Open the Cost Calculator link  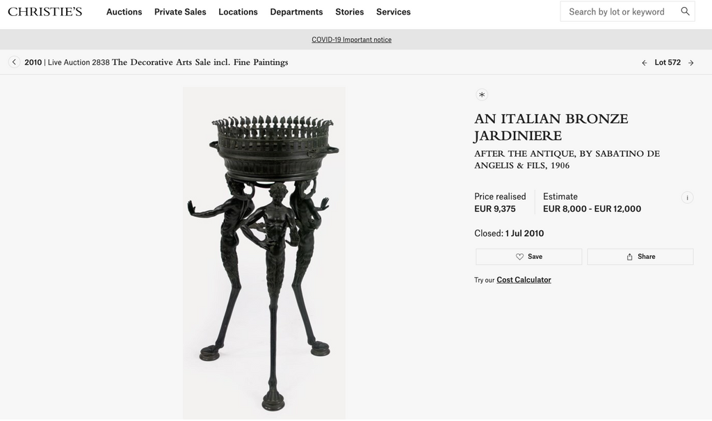tap(524, 280)
